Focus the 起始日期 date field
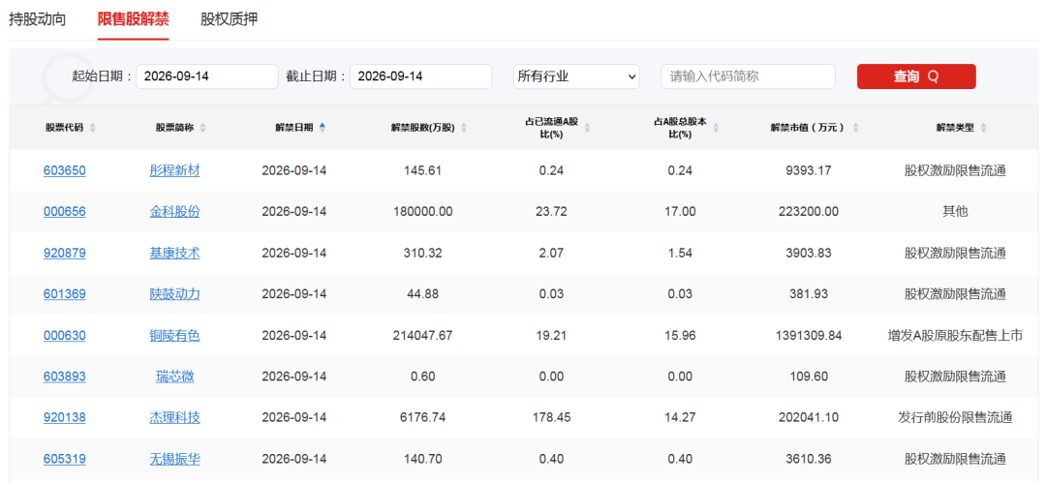Image resolution: width=1046 pixels, height=483 pixels. click(207, 76)
